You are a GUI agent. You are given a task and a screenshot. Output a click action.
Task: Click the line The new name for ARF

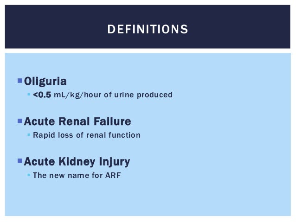pos(77,175)
